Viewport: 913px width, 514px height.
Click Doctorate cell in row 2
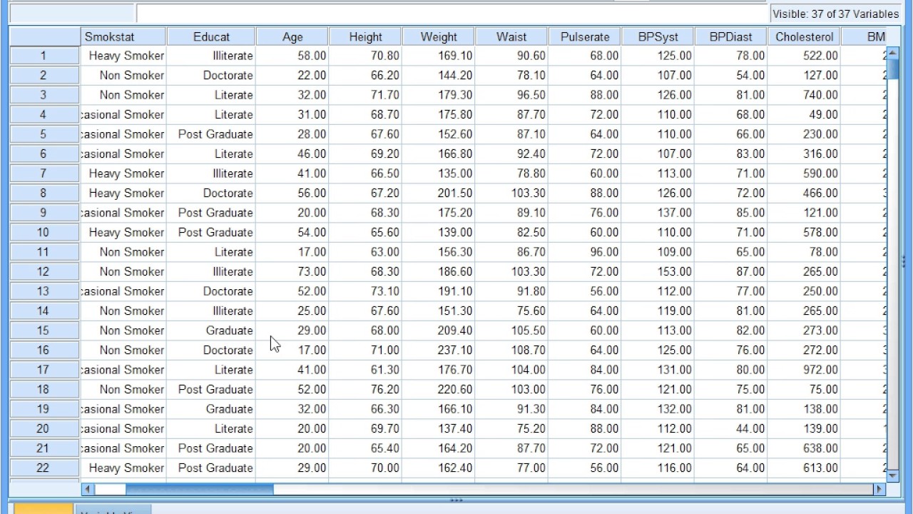pos(211,76)
